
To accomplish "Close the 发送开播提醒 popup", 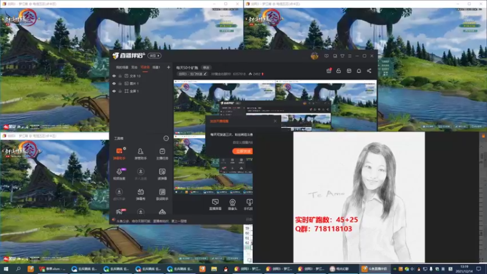I will pos(275,121).
